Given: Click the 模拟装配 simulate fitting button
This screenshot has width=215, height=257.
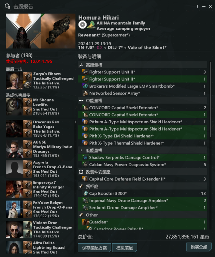Looking at the screenshot, I should click(x=125, y=248).
